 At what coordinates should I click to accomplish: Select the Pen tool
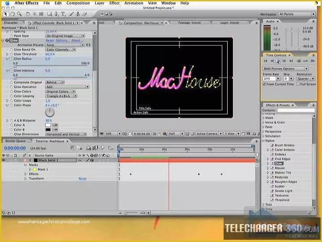click(x=56, y=14)
